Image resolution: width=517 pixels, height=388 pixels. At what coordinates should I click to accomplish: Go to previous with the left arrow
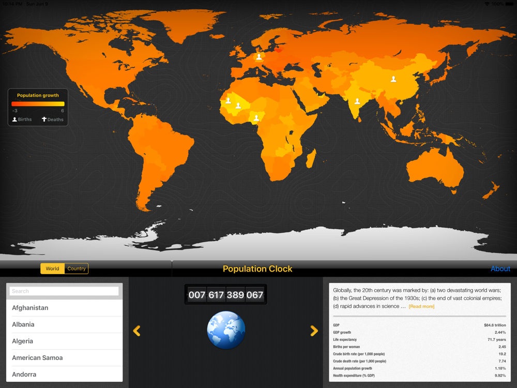137,331
